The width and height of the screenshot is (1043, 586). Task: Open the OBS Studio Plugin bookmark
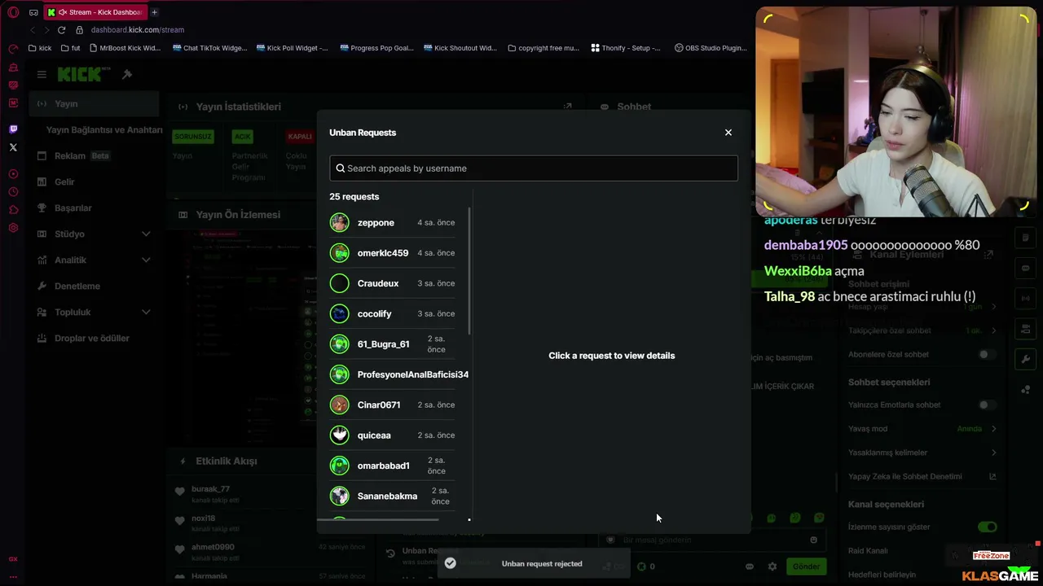click(711, 48)
